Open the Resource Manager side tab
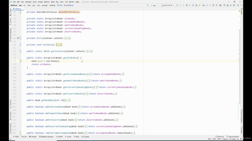Image resolution: width=252 pixels, height=141 pixels. click(11, 35)
